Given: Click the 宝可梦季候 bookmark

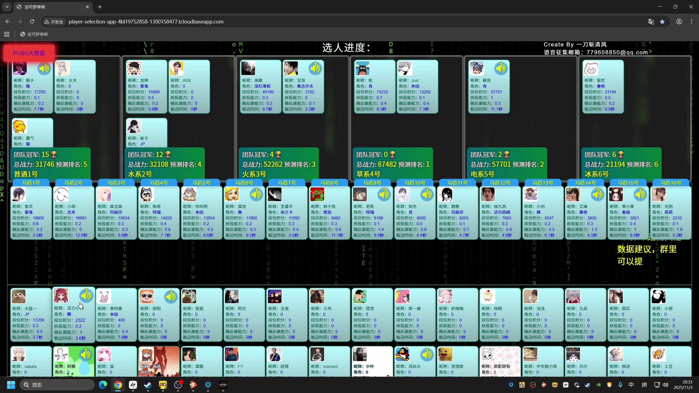Looking at the screenshot, I should point(34,34).
